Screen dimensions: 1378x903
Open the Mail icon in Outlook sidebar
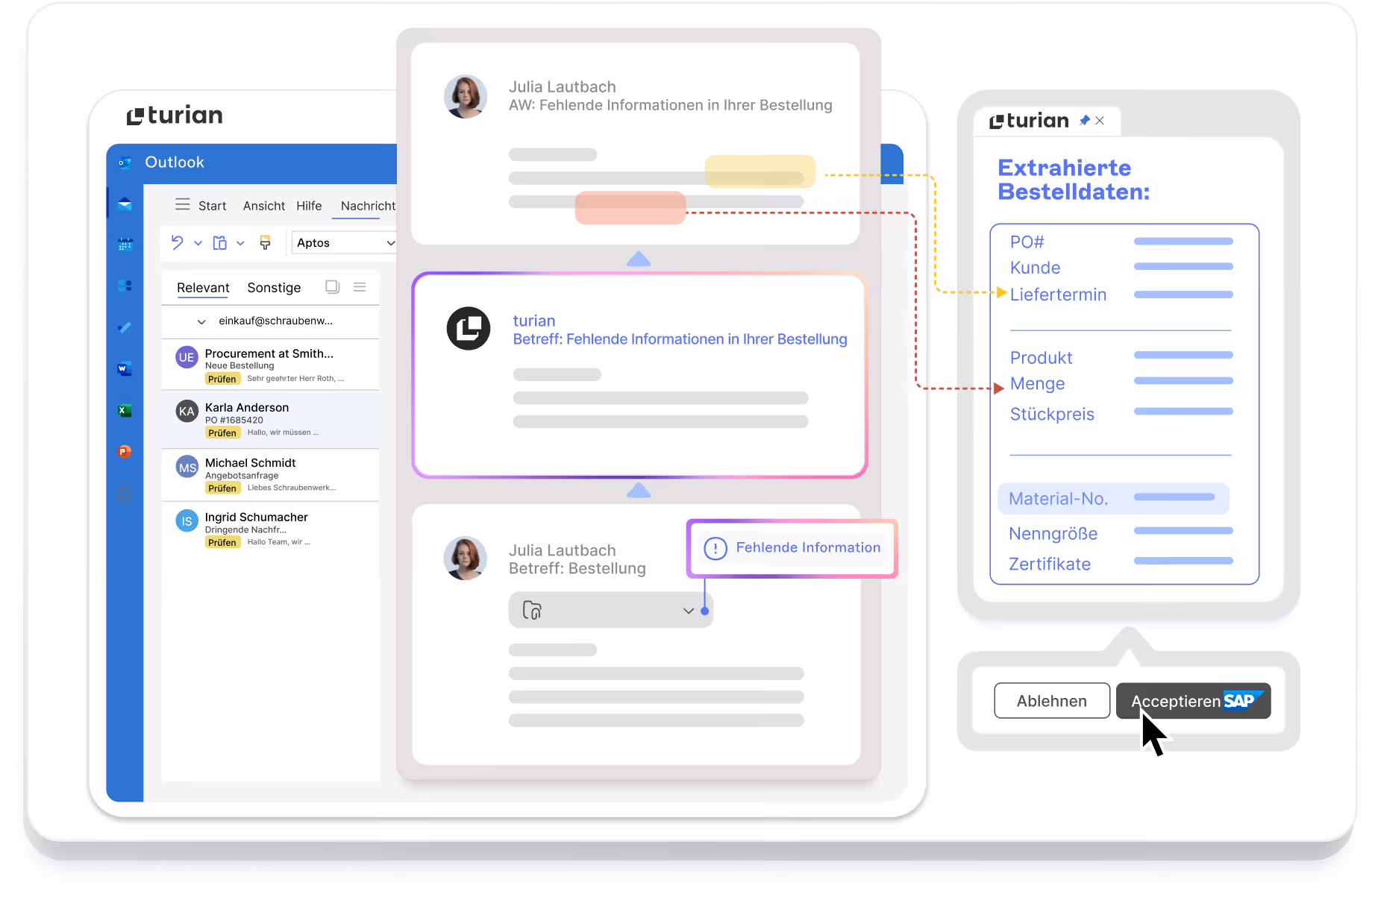point(125,204)
